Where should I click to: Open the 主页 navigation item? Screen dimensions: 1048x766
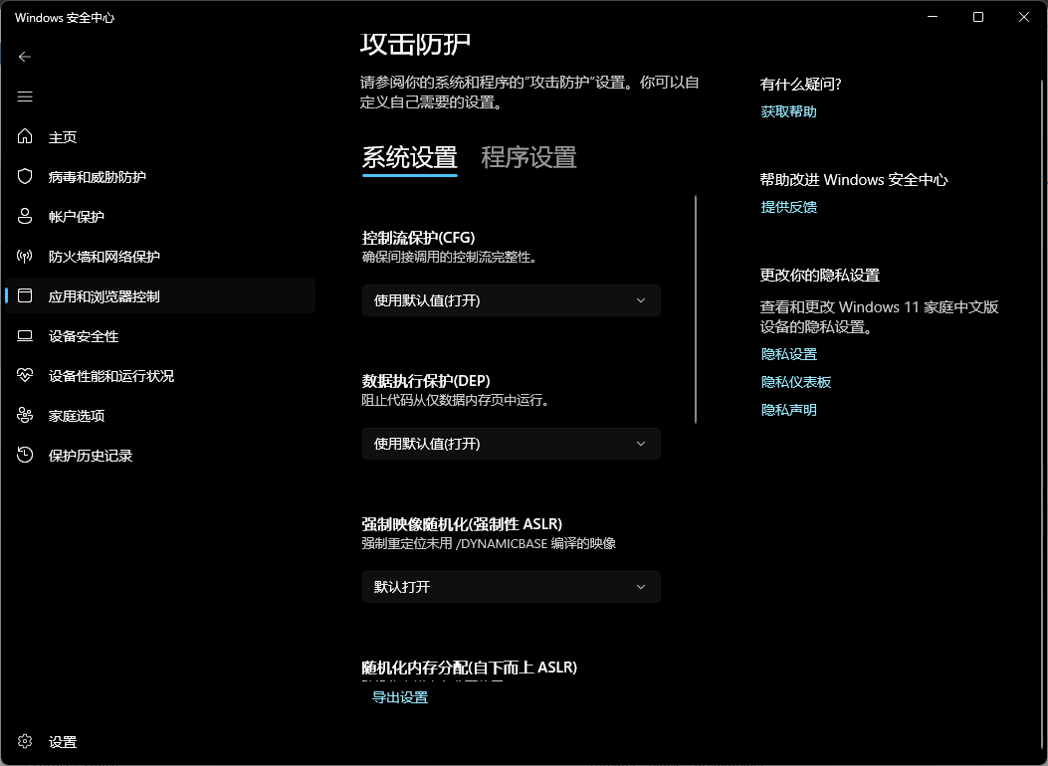click(160, 137)
